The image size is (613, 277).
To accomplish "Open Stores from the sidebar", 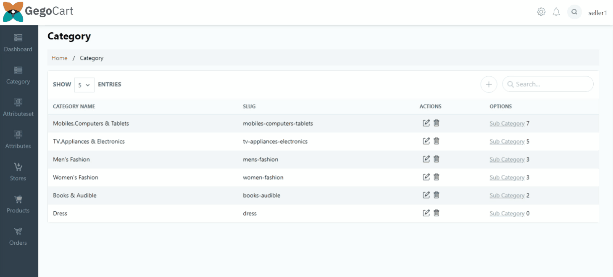I will (x=18, y=172).
